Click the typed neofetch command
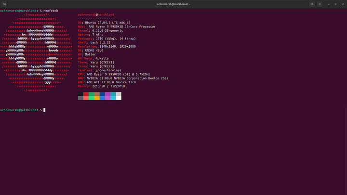Viewport: 347px width, 195px height. 50,10
